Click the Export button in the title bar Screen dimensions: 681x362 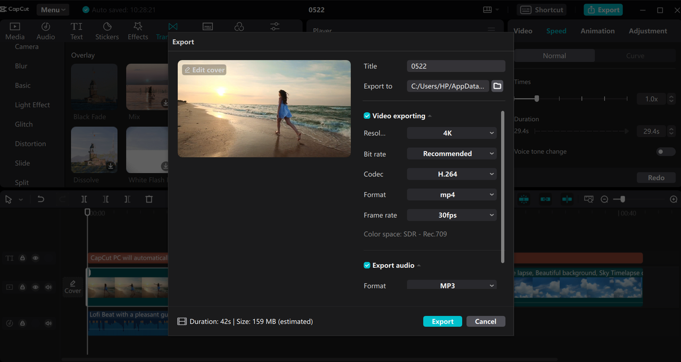(x=603, y=10)
